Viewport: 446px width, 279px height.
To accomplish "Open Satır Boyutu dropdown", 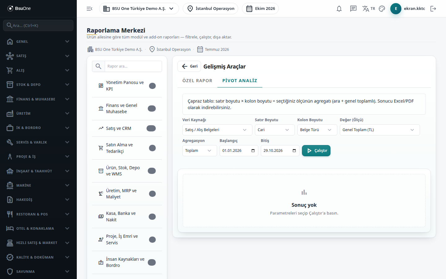I will click(275, 130).
